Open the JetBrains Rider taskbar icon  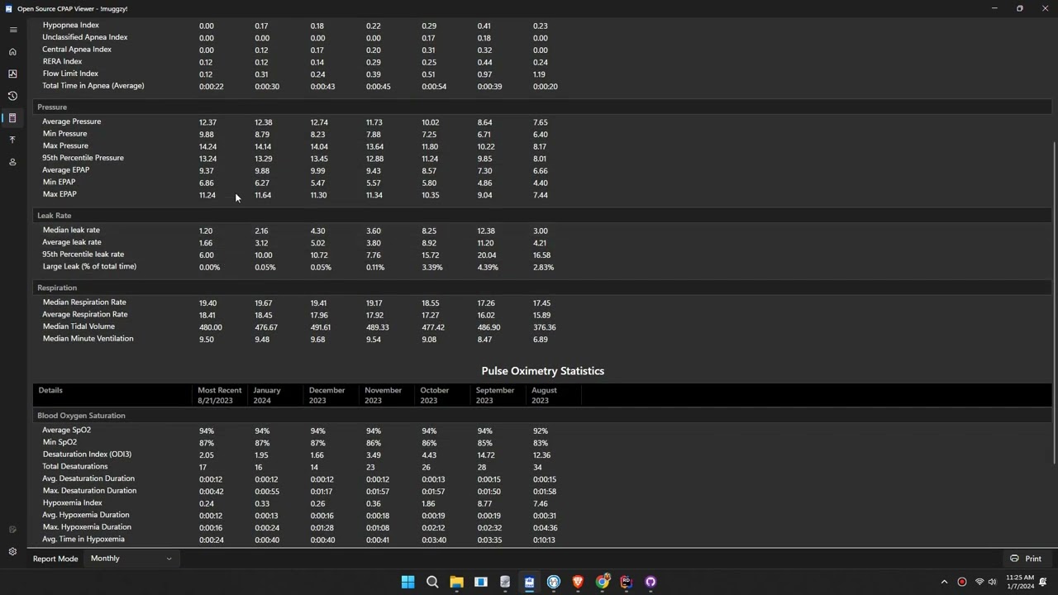627,582
